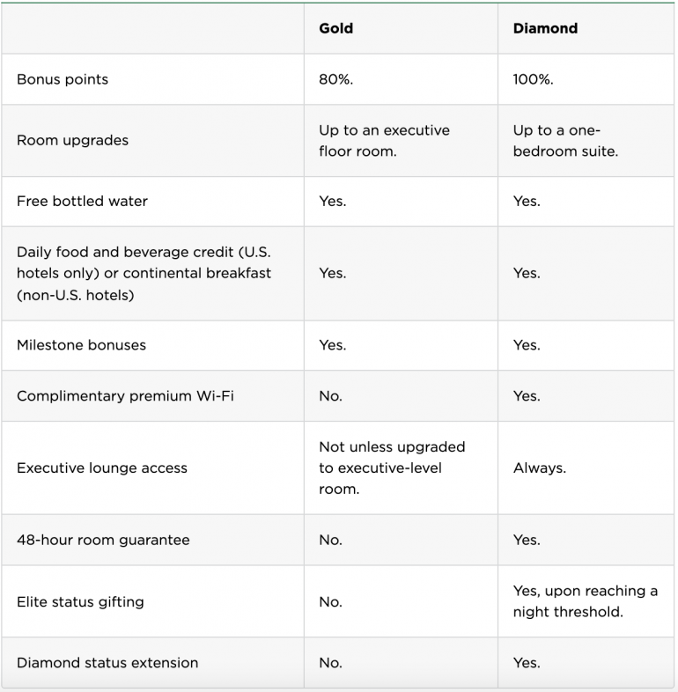Select the Free bottled water label
This screenshot has height=692, width=678.
(x=82, y=201)
